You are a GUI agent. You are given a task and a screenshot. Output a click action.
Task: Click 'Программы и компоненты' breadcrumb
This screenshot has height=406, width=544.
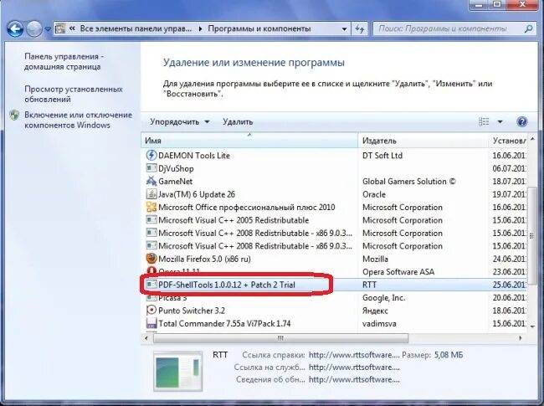259,28
